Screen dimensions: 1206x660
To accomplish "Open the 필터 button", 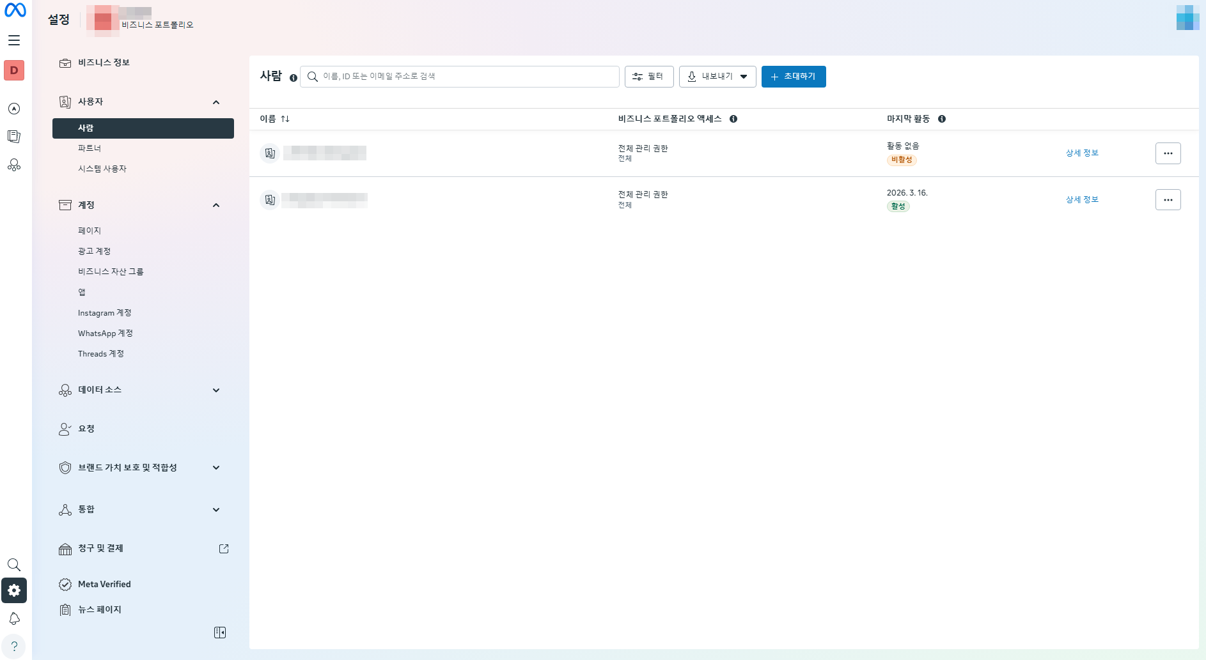I will [649, 77].
